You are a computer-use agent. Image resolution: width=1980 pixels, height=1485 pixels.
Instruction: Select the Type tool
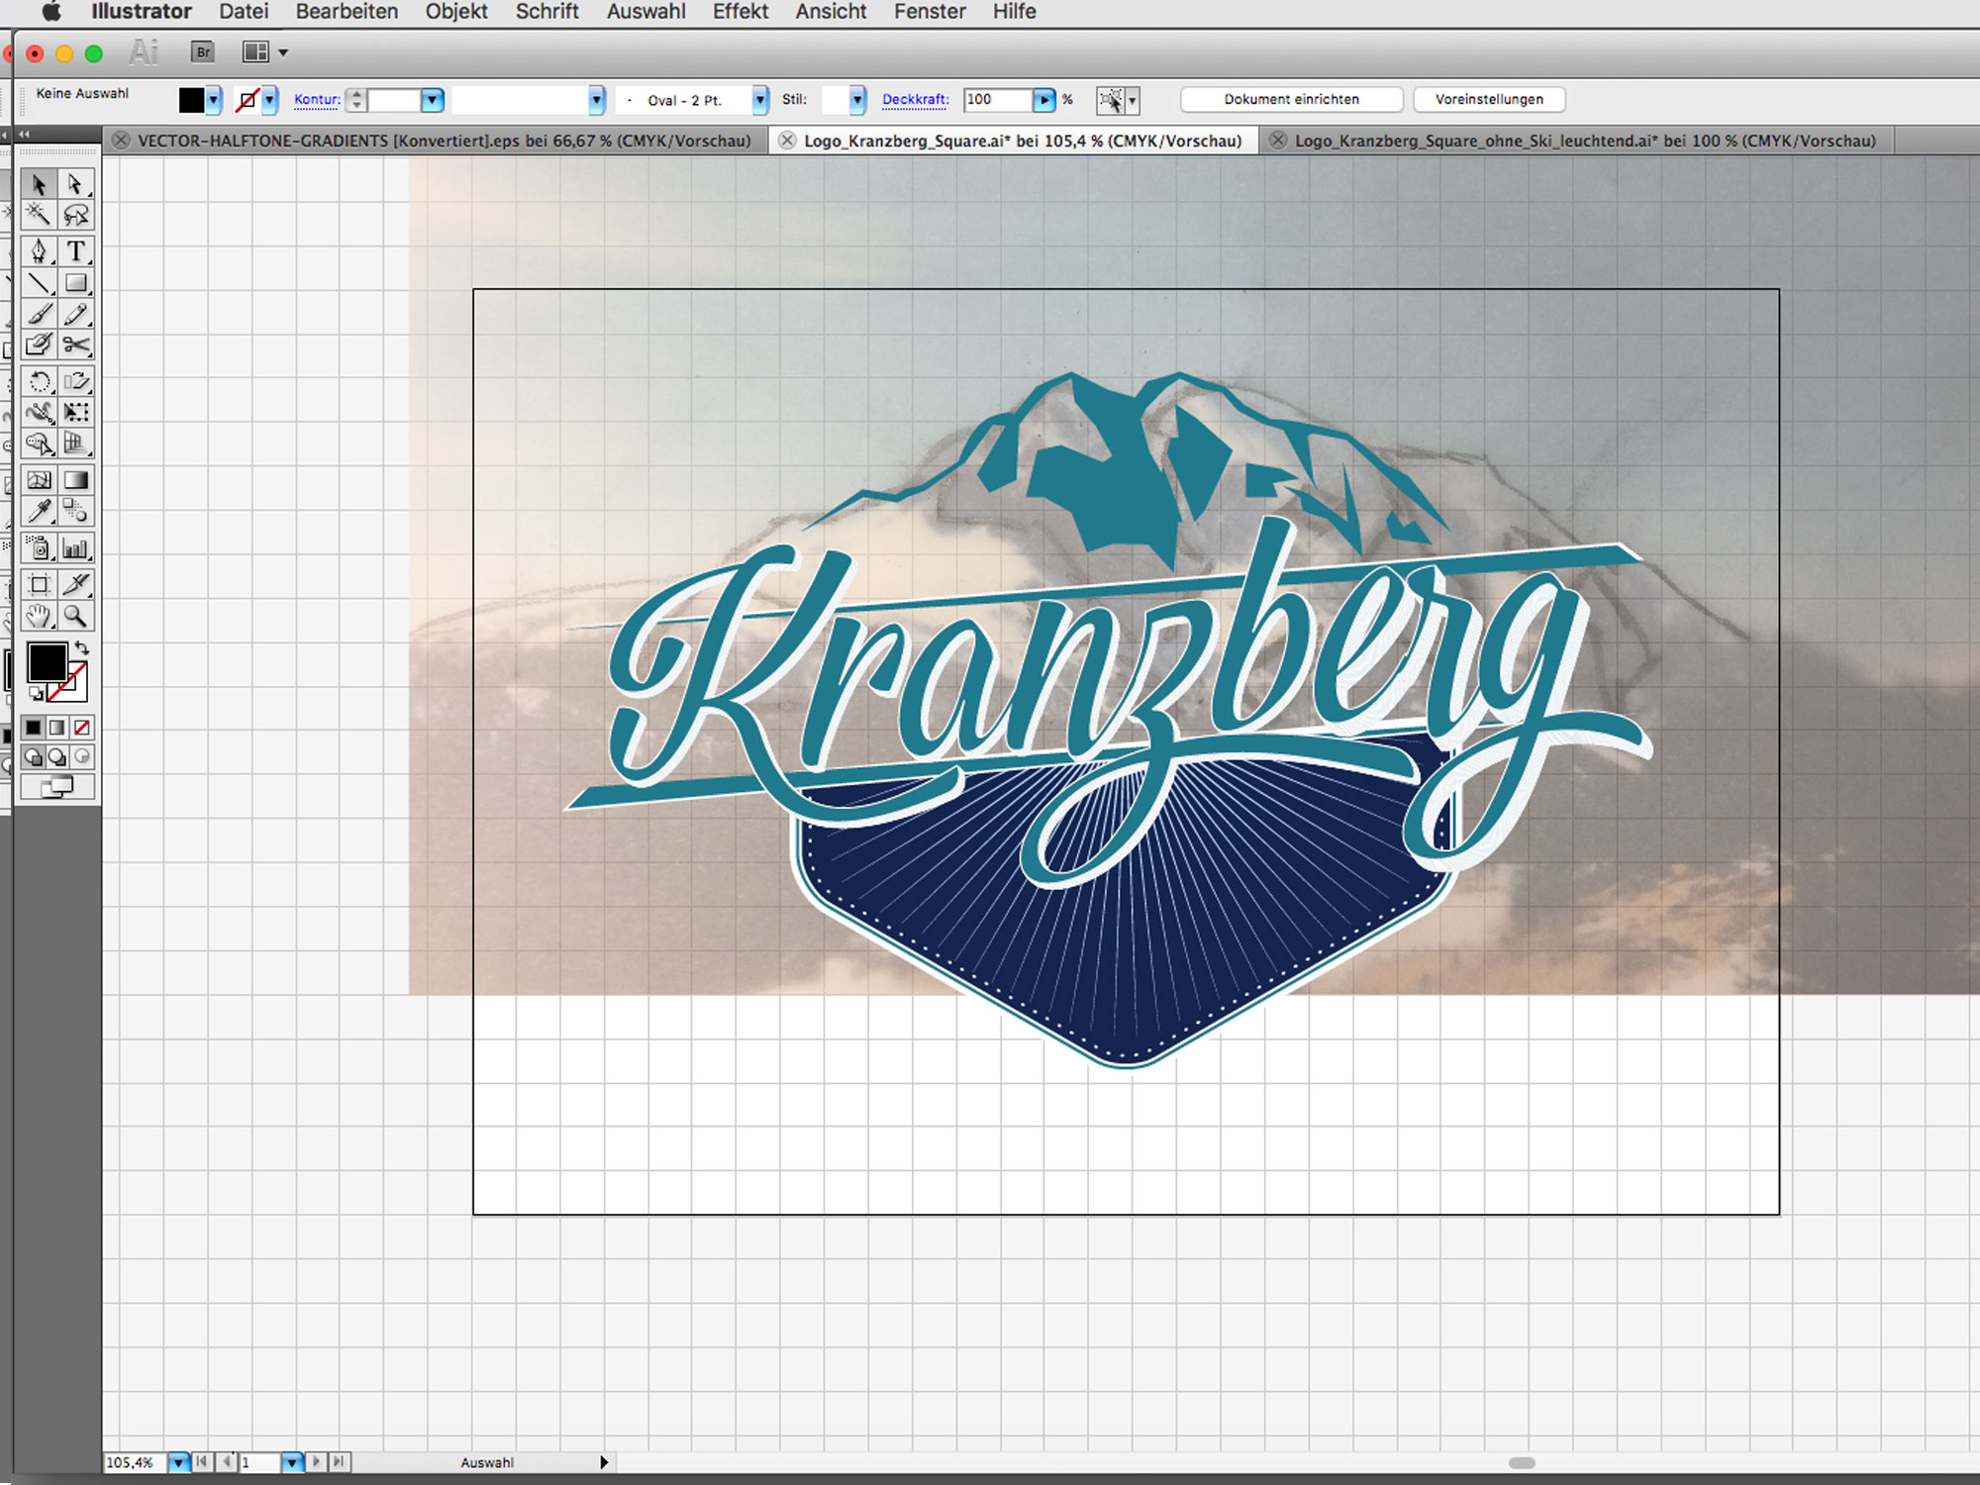coord(76,250)
